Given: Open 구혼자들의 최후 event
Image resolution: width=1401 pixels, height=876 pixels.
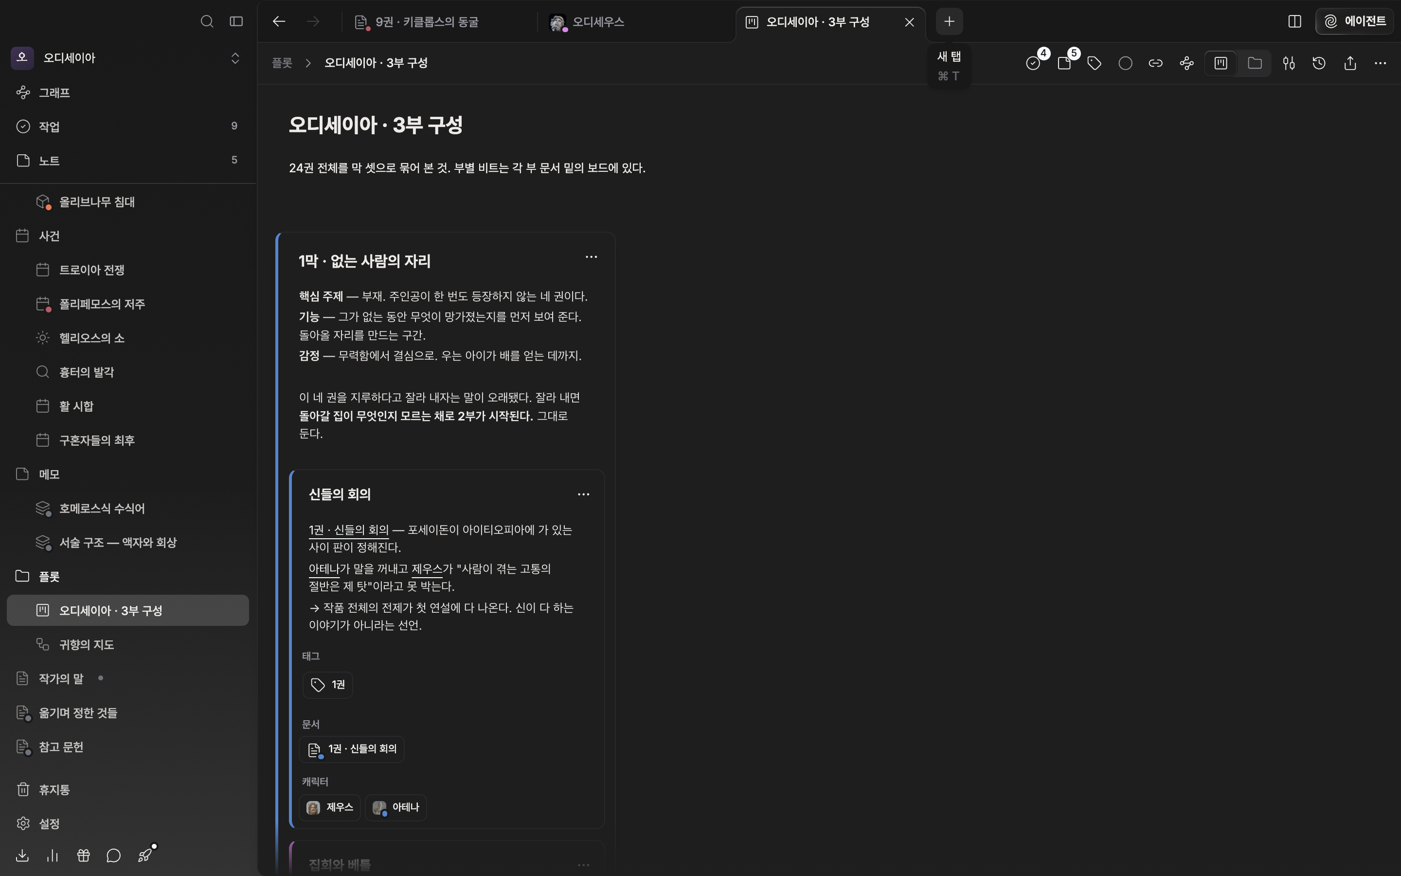Looking at the screenshot, I should pyautogui.click(x=127, y=440).
